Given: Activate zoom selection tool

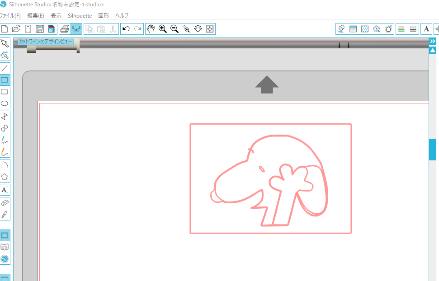Looking at the screenshot, I should click(186, 29).
